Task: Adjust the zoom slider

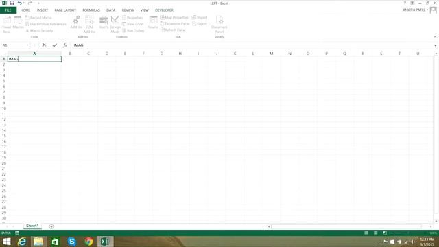Action: point(408,233)
